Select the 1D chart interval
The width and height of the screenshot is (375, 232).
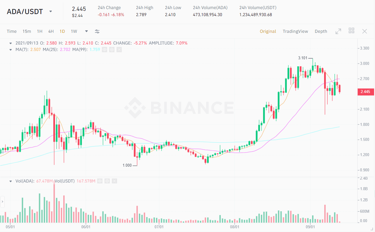(x=62, y=31)
